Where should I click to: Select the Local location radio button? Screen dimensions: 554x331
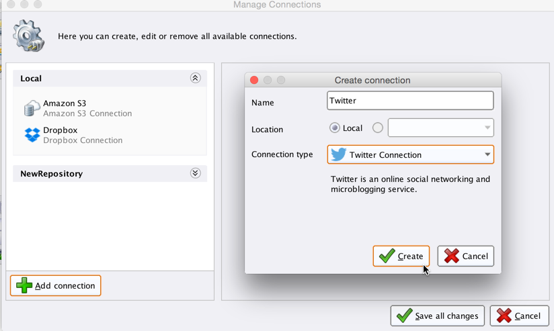click(x=334, y=128)
